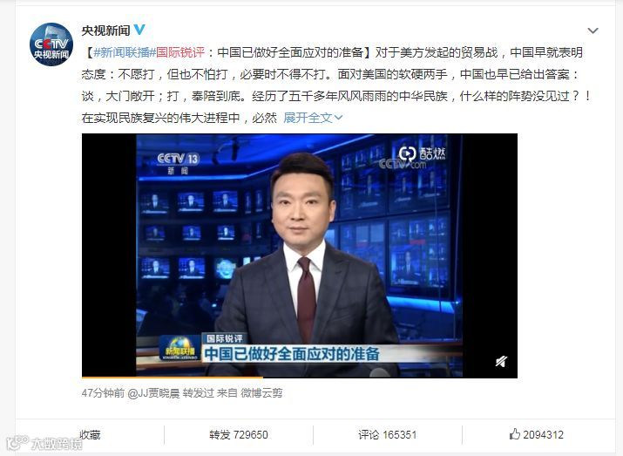Open the CCTV 央视新闻 profile avatar
Screen dimensions: 623x456
coord(51,44)
